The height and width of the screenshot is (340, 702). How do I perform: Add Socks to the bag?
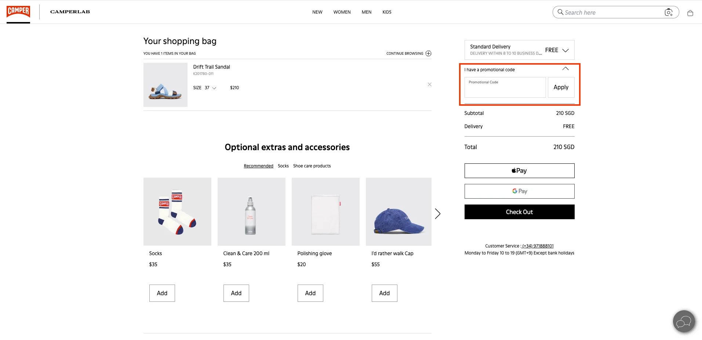coord(162,293)
